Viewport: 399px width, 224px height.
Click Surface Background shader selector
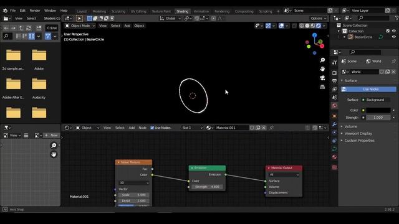click(375, 100)
